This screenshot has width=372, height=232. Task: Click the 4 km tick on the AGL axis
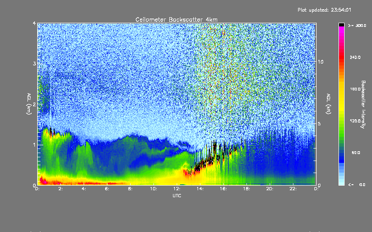pos(34,23)
